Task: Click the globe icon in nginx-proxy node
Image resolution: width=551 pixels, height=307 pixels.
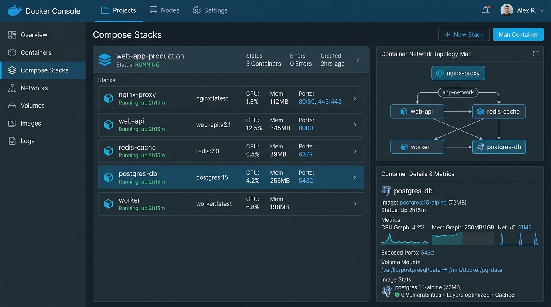Action: pyautogui.click(x=440, y=73)
